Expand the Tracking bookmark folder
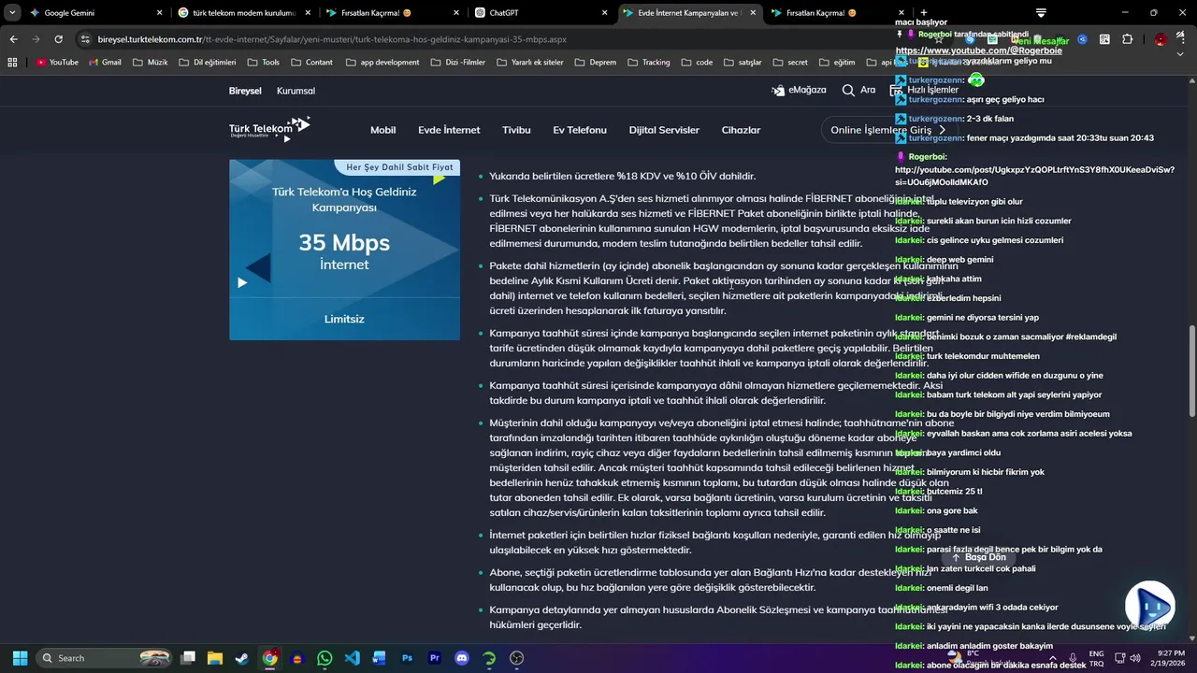The width and height of the screenshot is (1197, 673). click(x=647, y=62)
